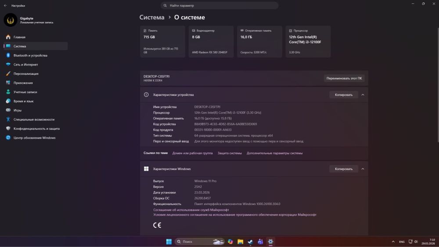Click the Учетные записи sidebar icon
This screenshot has height=247, width=439.
(x=8, y=92)
